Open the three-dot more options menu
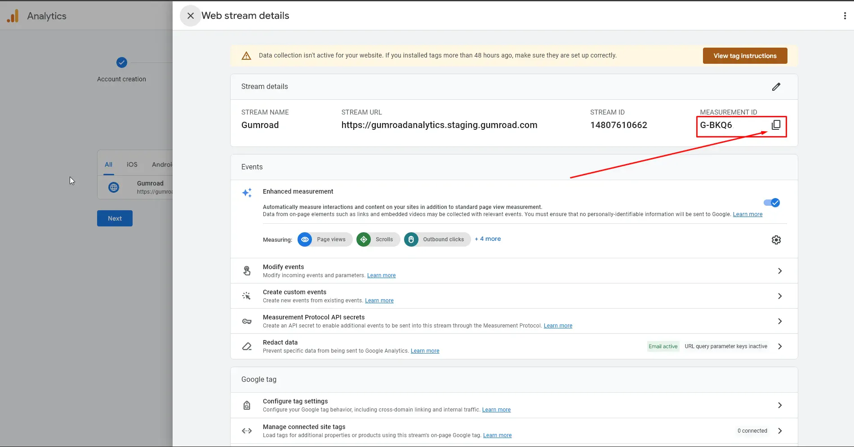Screen dimensions: 854x447 845,16
